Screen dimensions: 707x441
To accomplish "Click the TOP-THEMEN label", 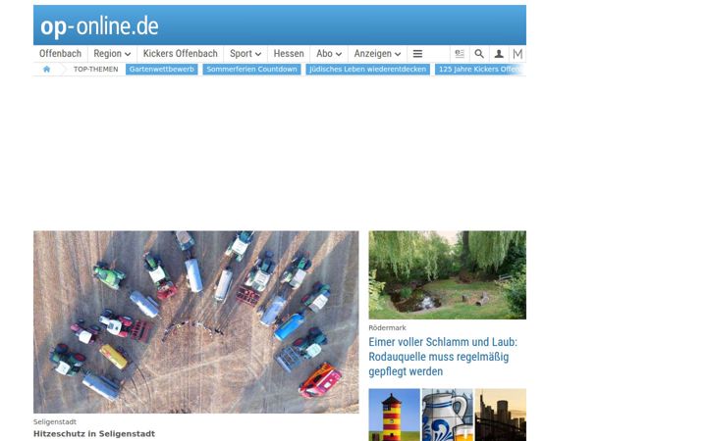I will coord(95,70).
